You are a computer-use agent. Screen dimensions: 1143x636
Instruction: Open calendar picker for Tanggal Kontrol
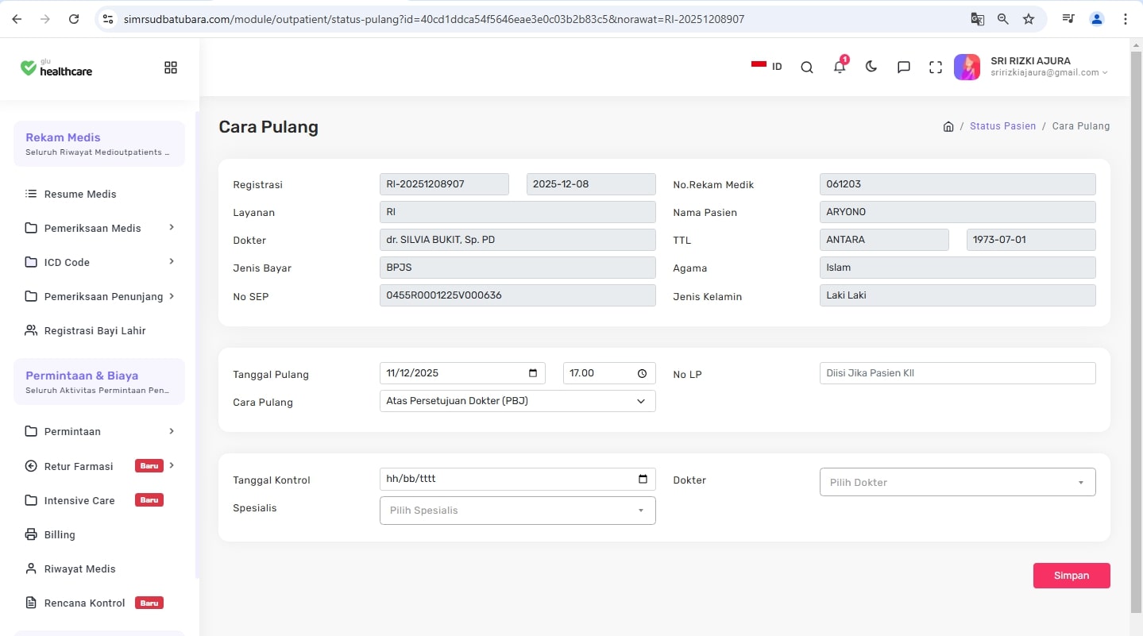643,480
